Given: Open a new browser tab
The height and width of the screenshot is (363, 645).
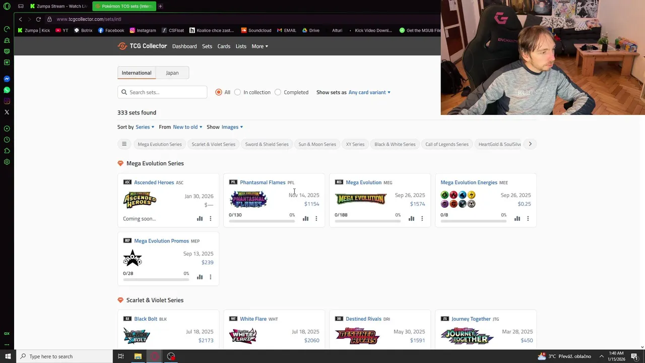Looking at the screenshot, I should (160, 6).
